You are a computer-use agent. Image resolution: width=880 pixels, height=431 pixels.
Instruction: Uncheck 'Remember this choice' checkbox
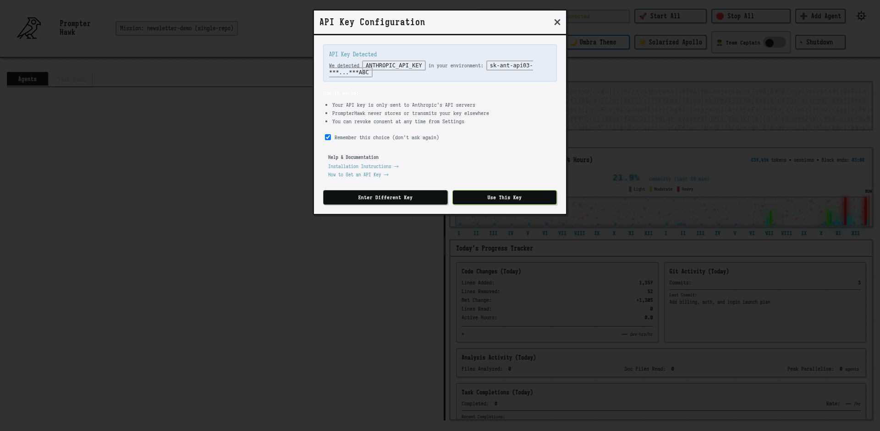pos(328,137)
